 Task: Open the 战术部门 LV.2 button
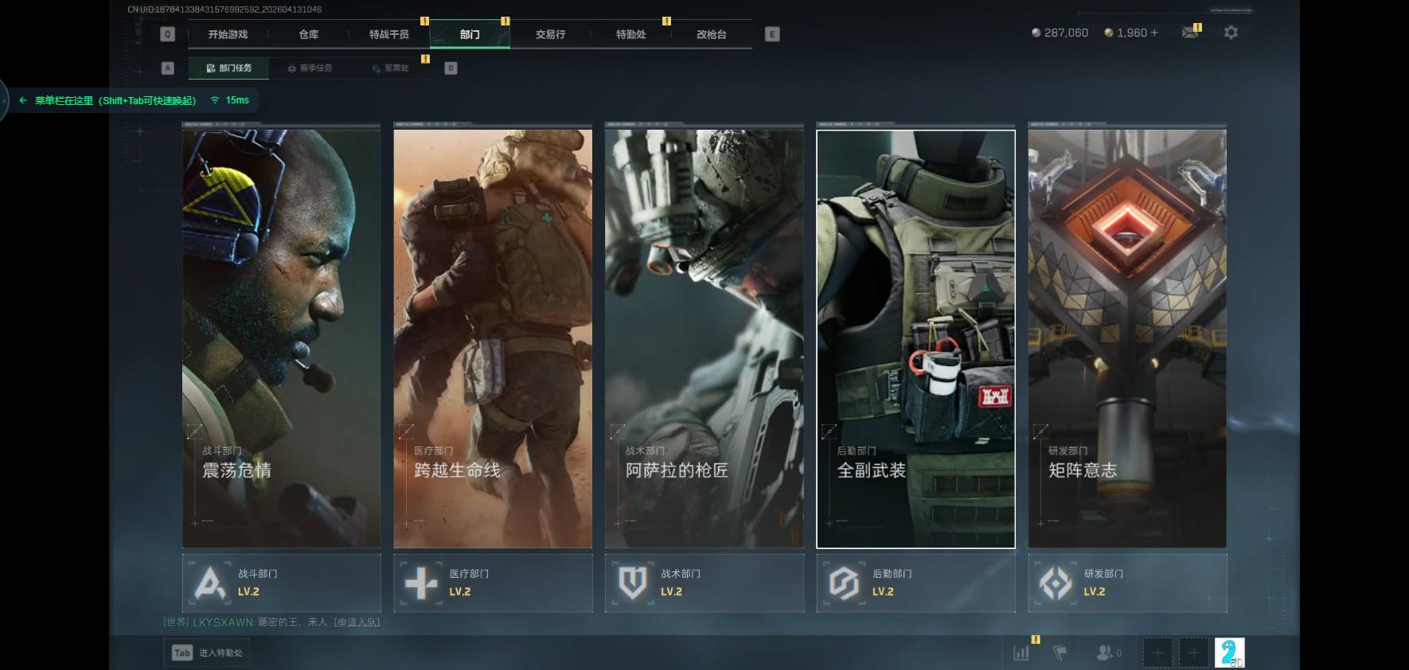(x=704, y=583)
